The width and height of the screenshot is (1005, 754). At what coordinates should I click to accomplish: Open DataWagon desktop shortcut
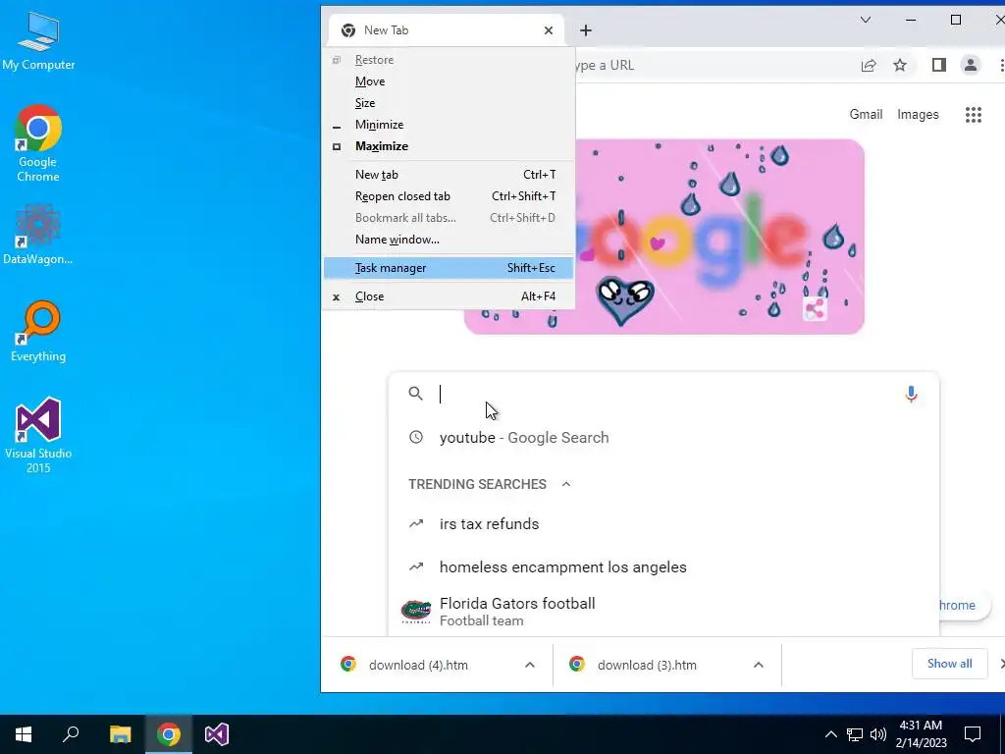[x=38, y=234]
